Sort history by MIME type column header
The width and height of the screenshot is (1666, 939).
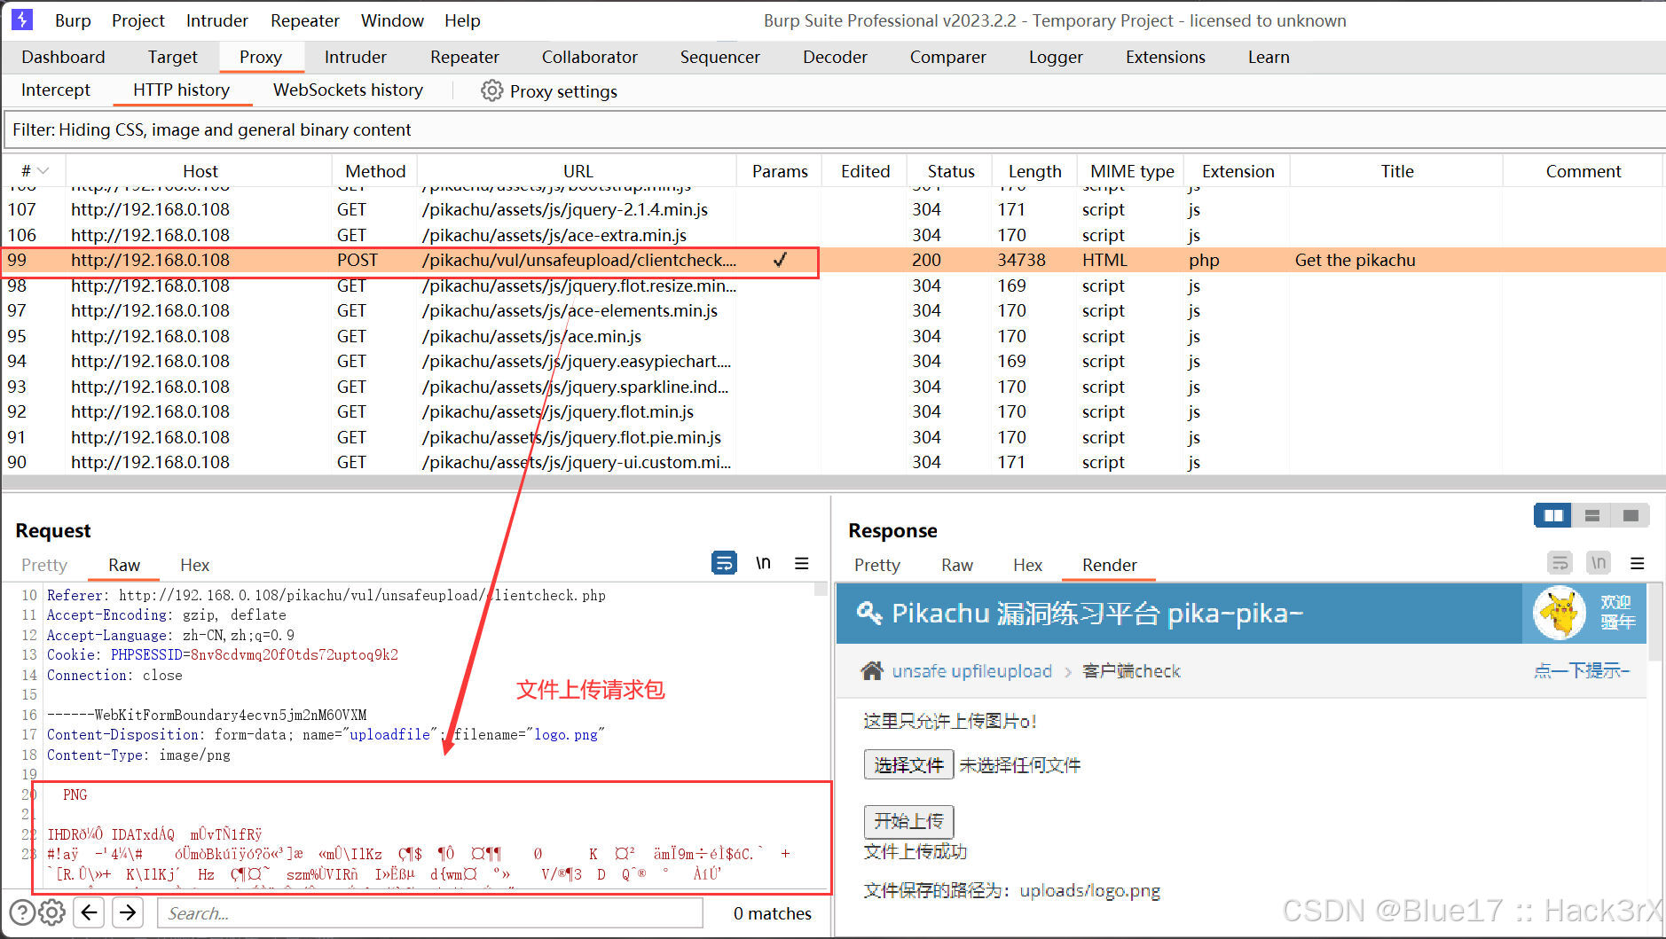1132,171
